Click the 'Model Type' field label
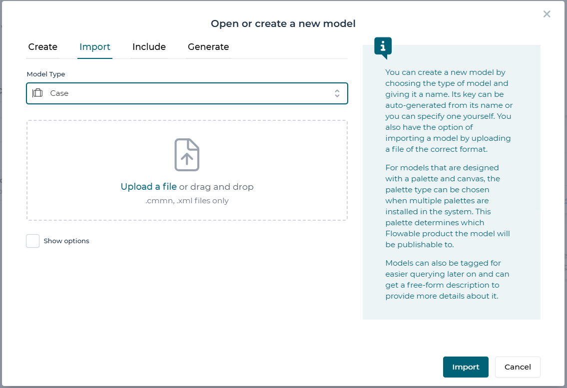The height and width of the screenshot is (388, 567). click(46, 74)
